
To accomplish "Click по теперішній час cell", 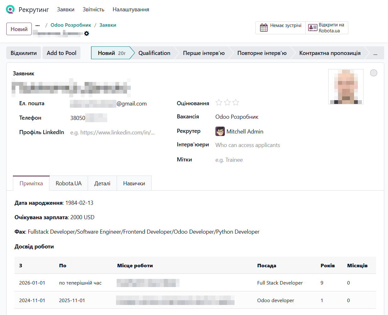I will 80,283.
